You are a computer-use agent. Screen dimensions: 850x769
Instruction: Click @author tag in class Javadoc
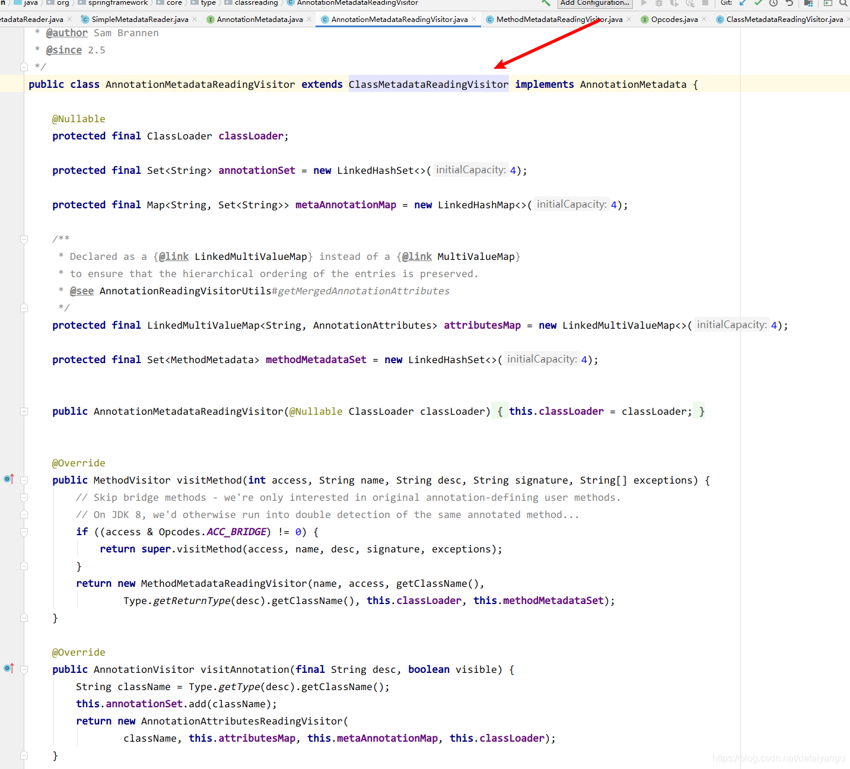67,33
